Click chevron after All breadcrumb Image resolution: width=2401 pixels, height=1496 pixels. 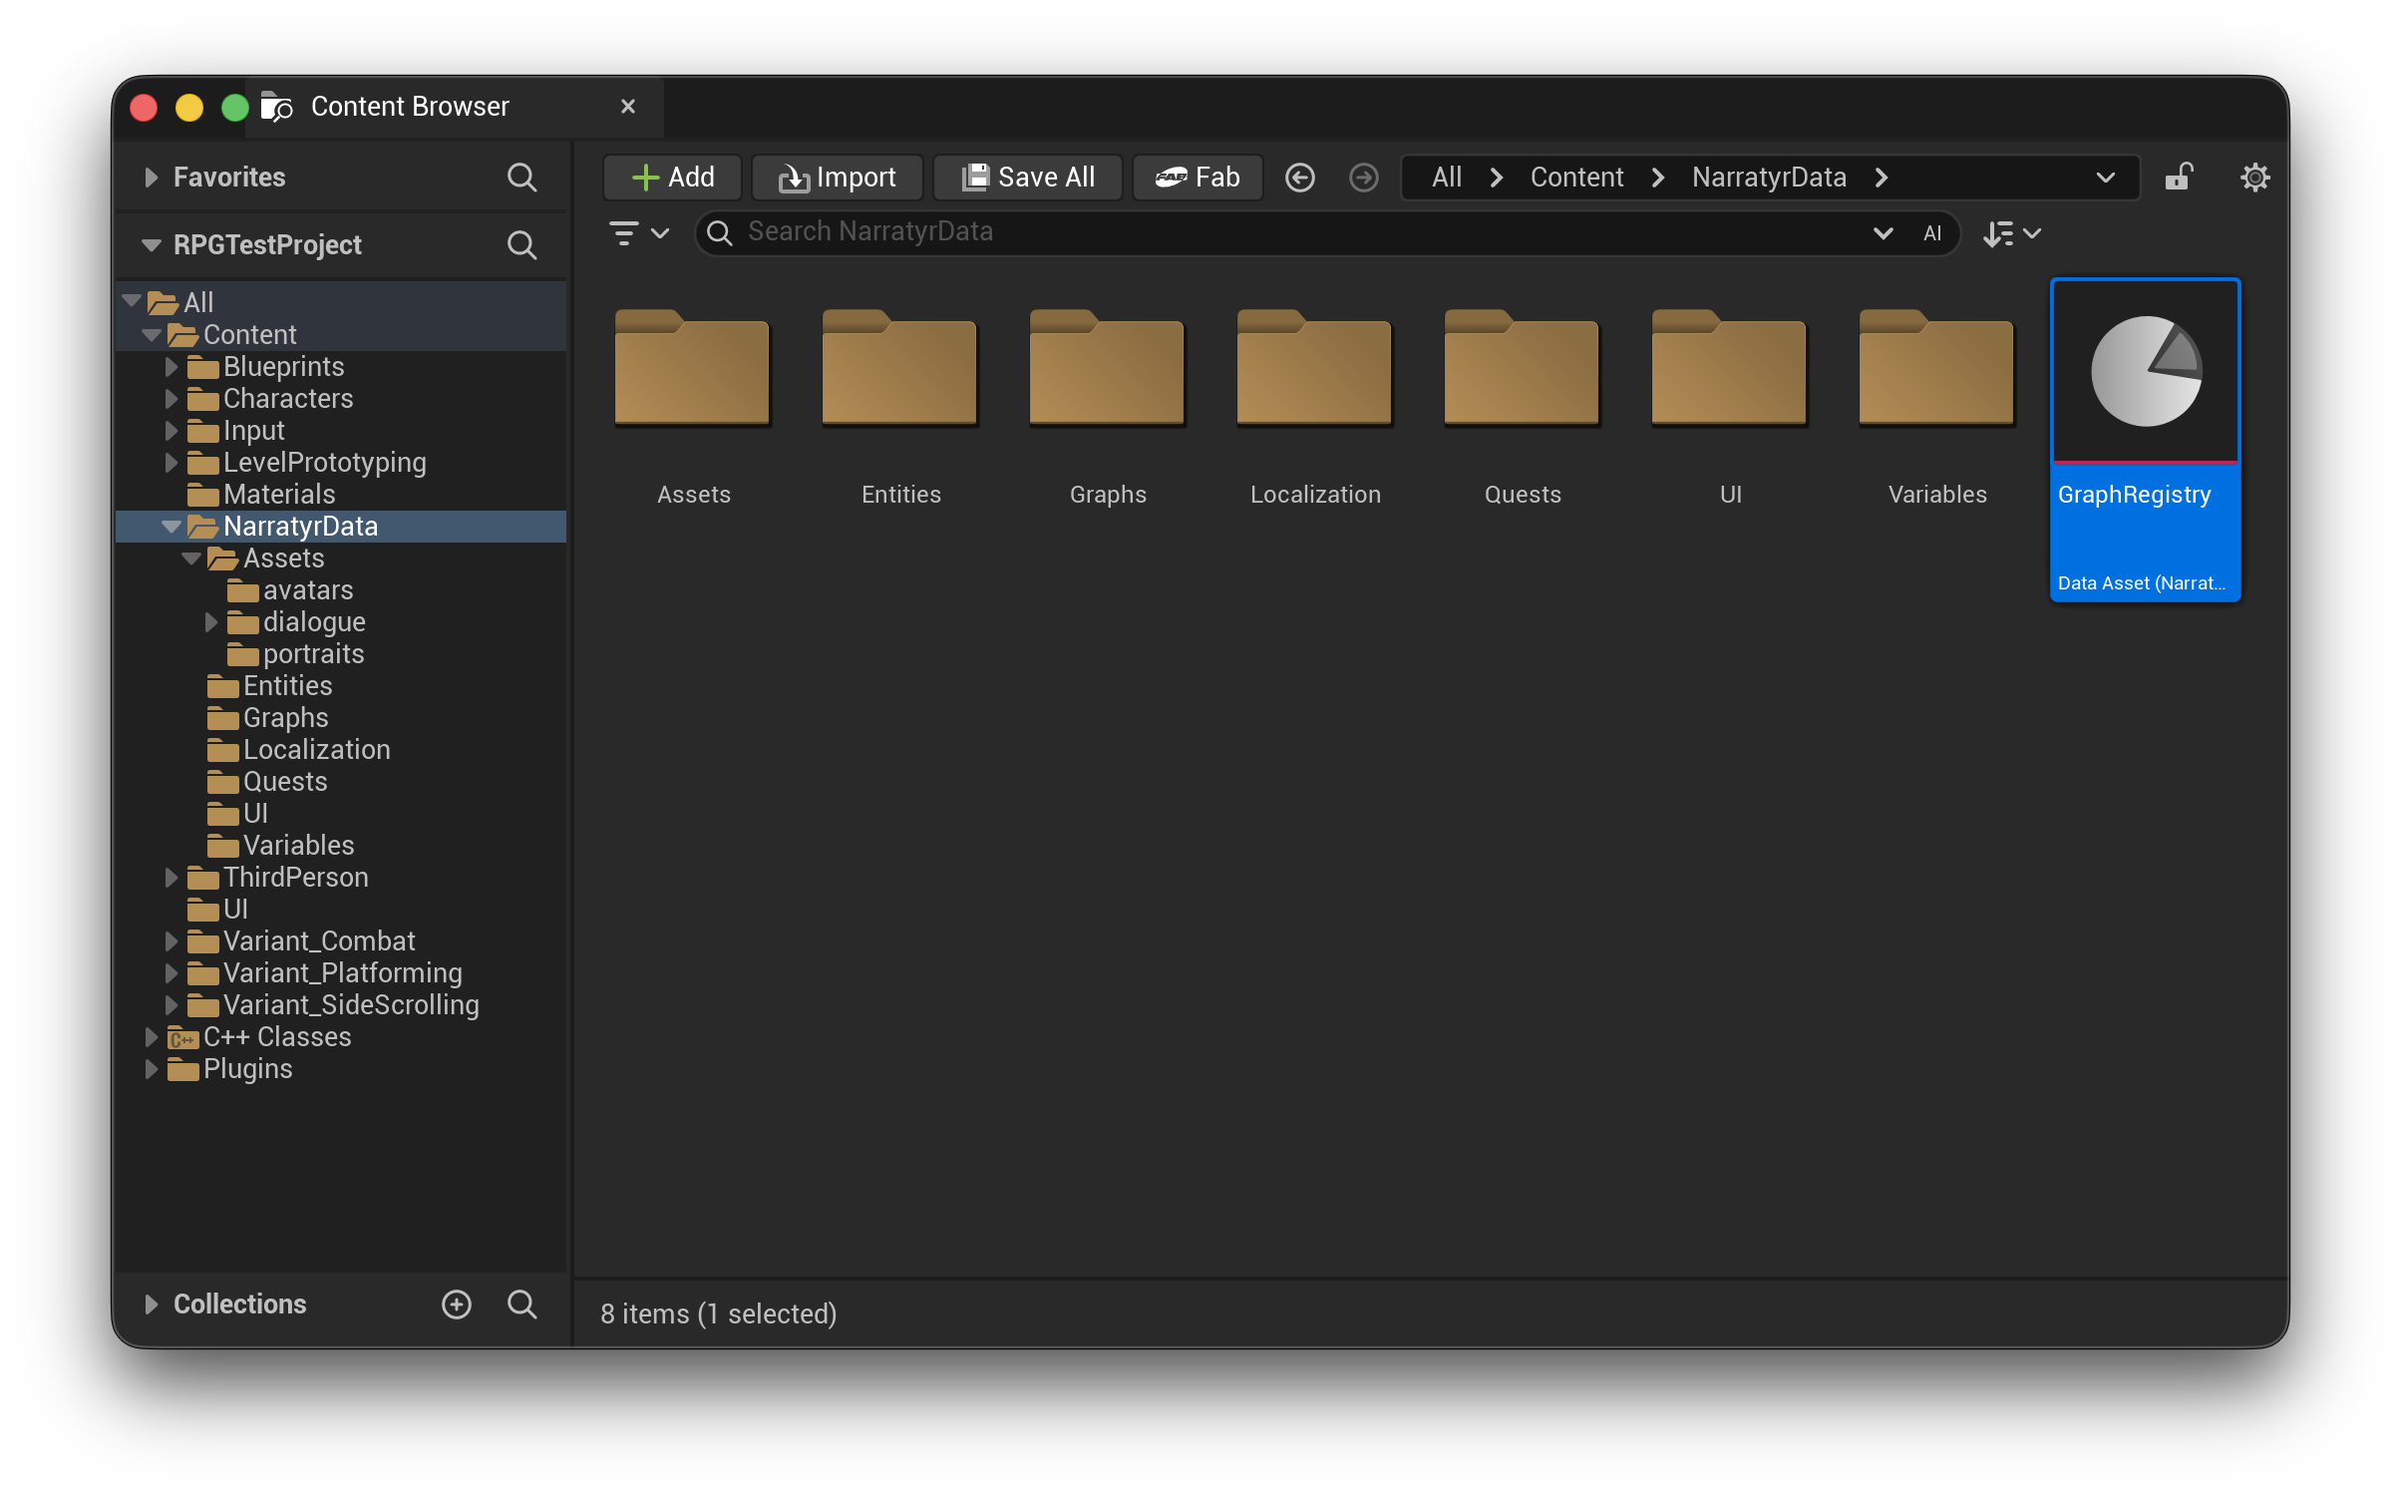(1496, 178)
